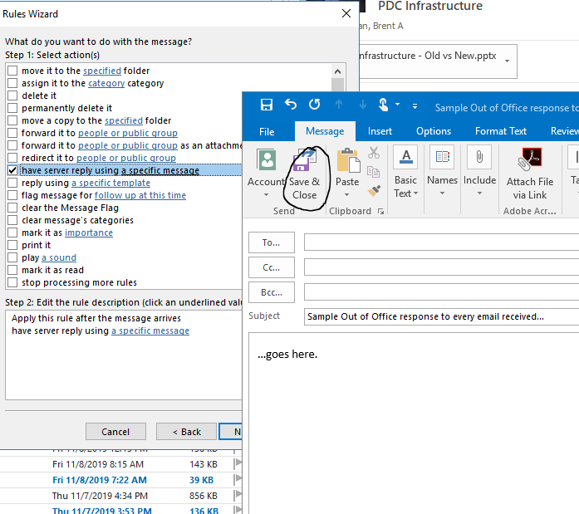
Task: Check 'reply using a specific template'
Action: 12,183
